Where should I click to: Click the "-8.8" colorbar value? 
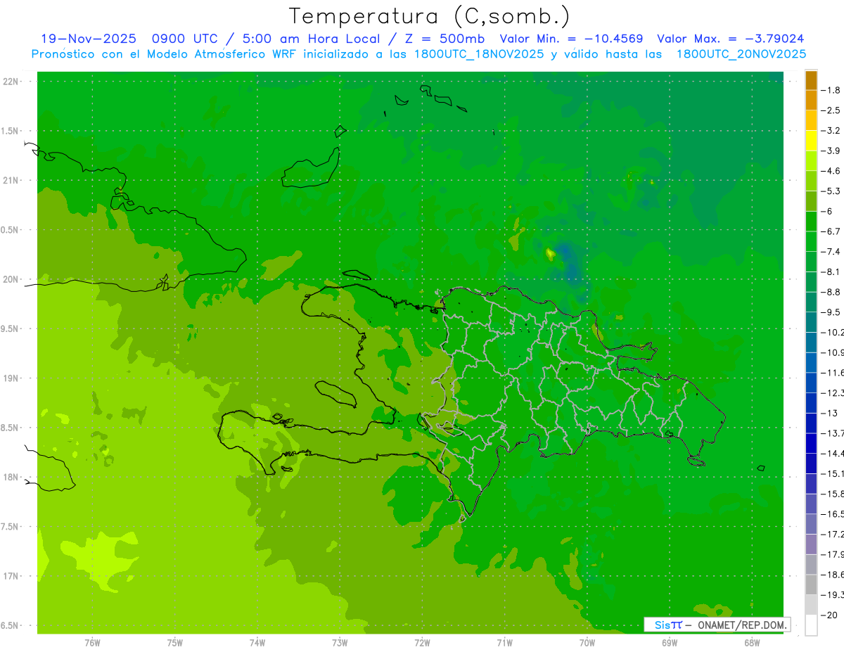831,292
